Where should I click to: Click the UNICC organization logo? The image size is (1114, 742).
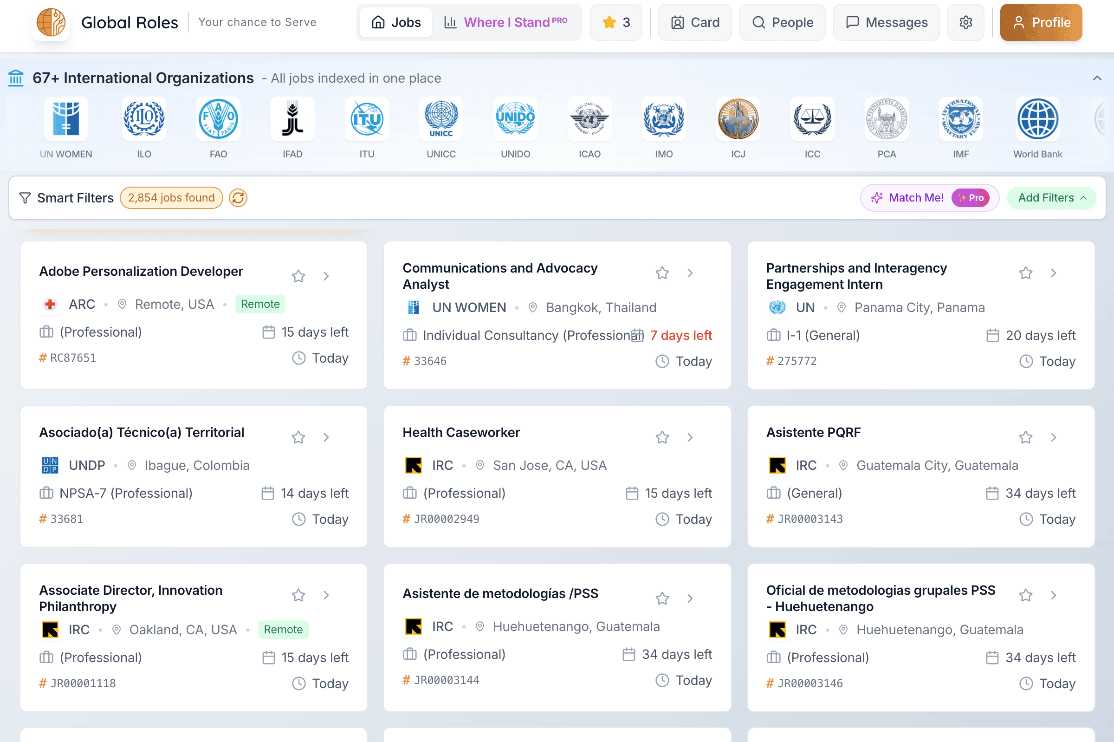tap(441, 119)
